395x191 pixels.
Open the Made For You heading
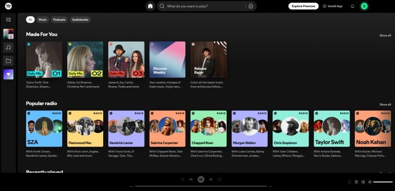click(41, 34)
